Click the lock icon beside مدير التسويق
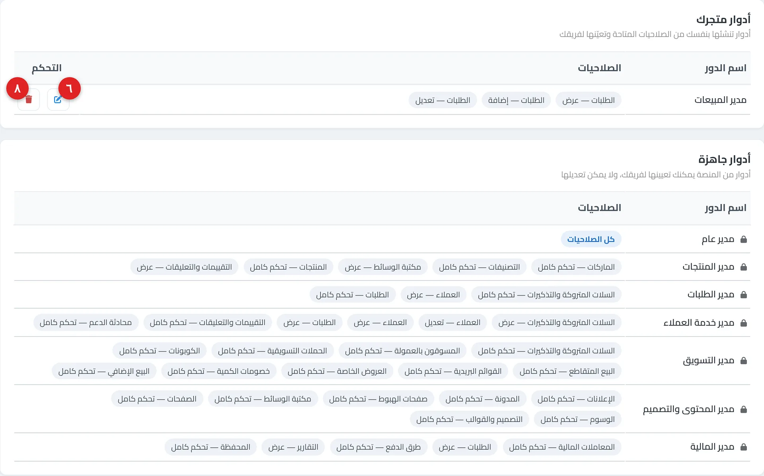This screenshot has width=764, height=476. click(743, 361)
